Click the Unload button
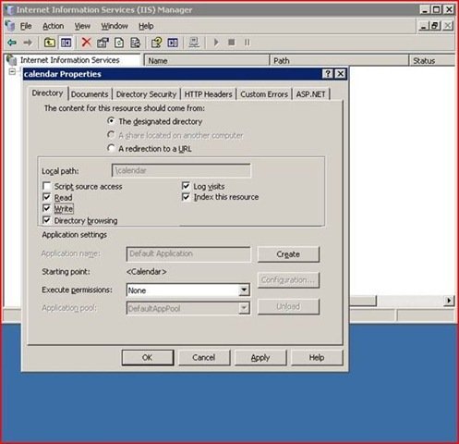This screenshot has width=459, height=444. tap(288, 306)
